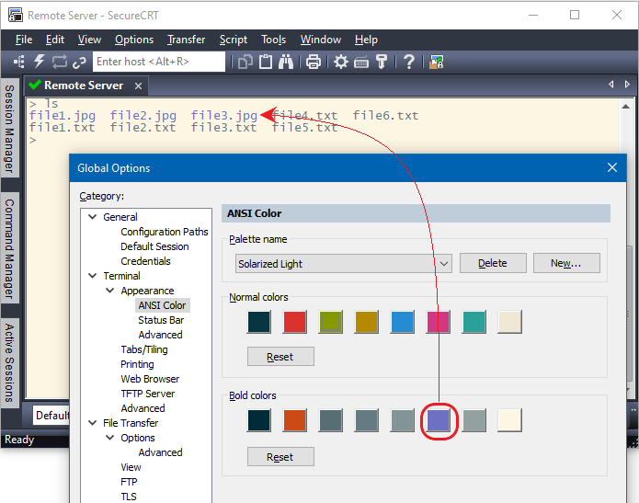Click the Print icon in toolbar

coord(314,62)
